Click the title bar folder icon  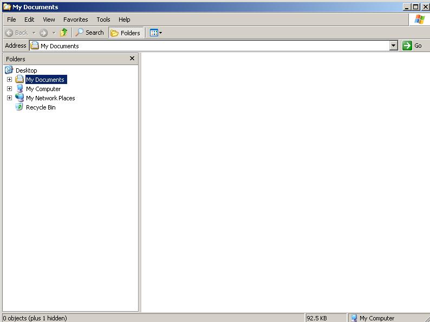[x=7, y=7]
